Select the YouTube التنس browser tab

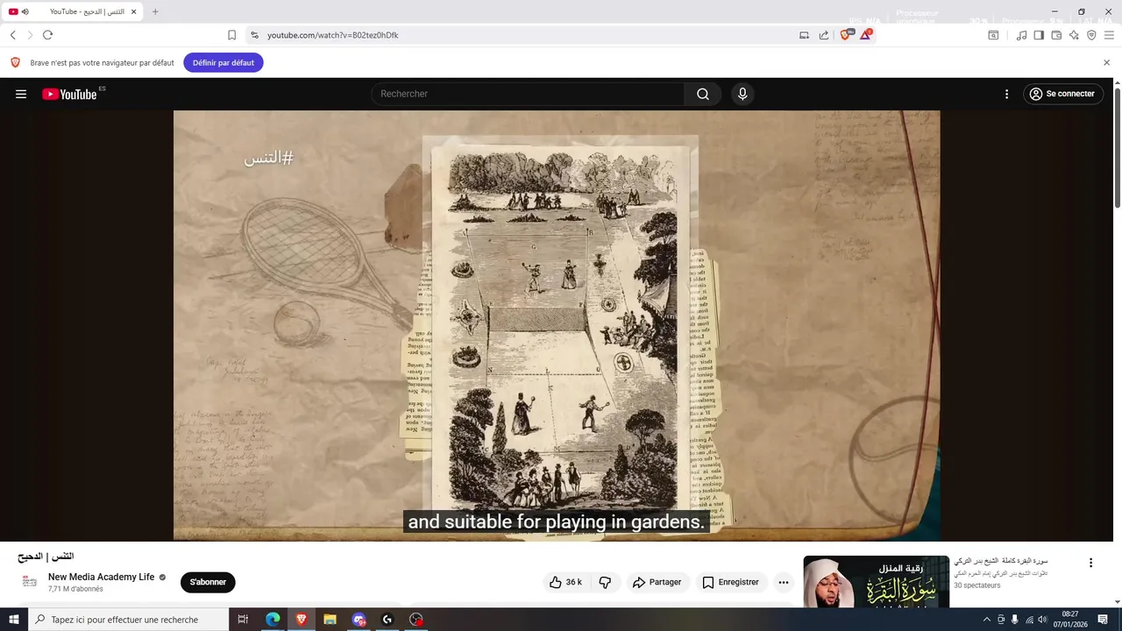pos(74,11)
